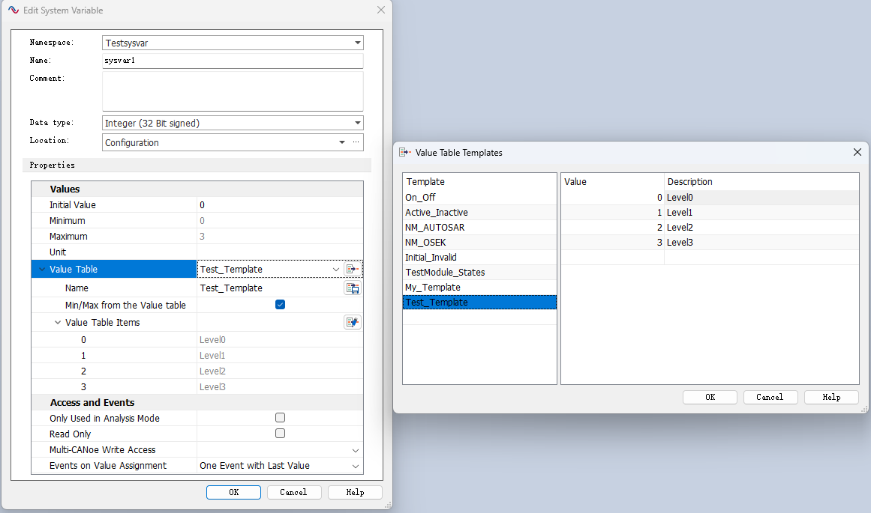
Task: Enable Only Used in Analysis Mode
Action: [280, 418]
